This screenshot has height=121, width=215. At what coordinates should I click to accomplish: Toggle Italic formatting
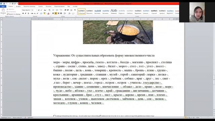pyautogui.click(x=26, y=13)
